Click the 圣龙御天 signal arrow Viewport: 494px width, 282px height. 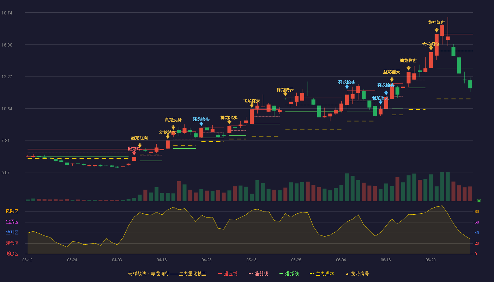click(392, 80)
